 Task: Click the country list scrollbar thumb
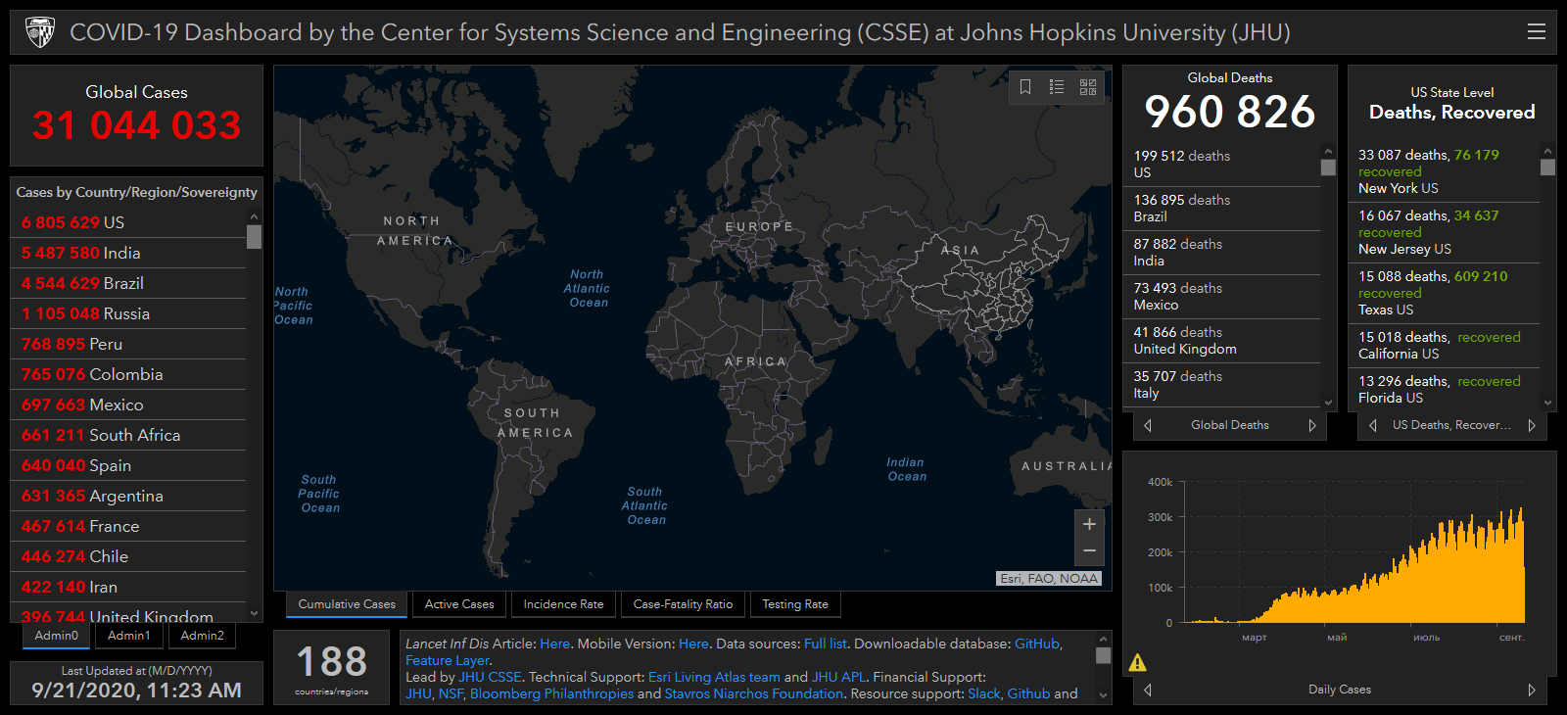pos(254,237)
